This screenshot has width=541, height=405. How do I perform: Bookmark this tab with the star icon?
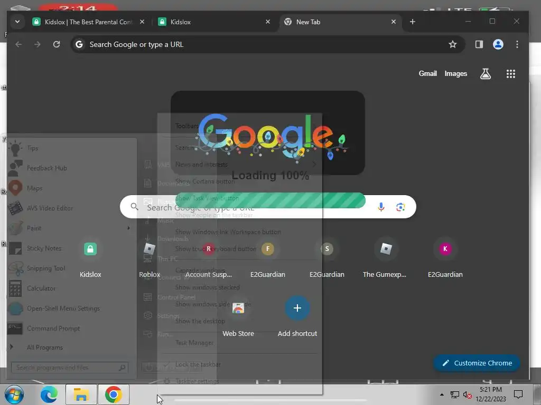453,44
